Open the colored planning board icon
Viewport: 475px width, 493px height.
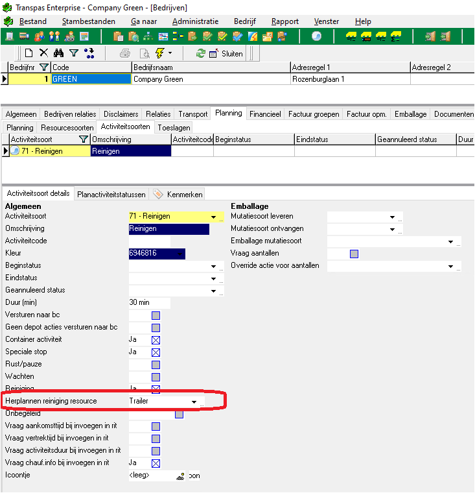tap(163, 37)
